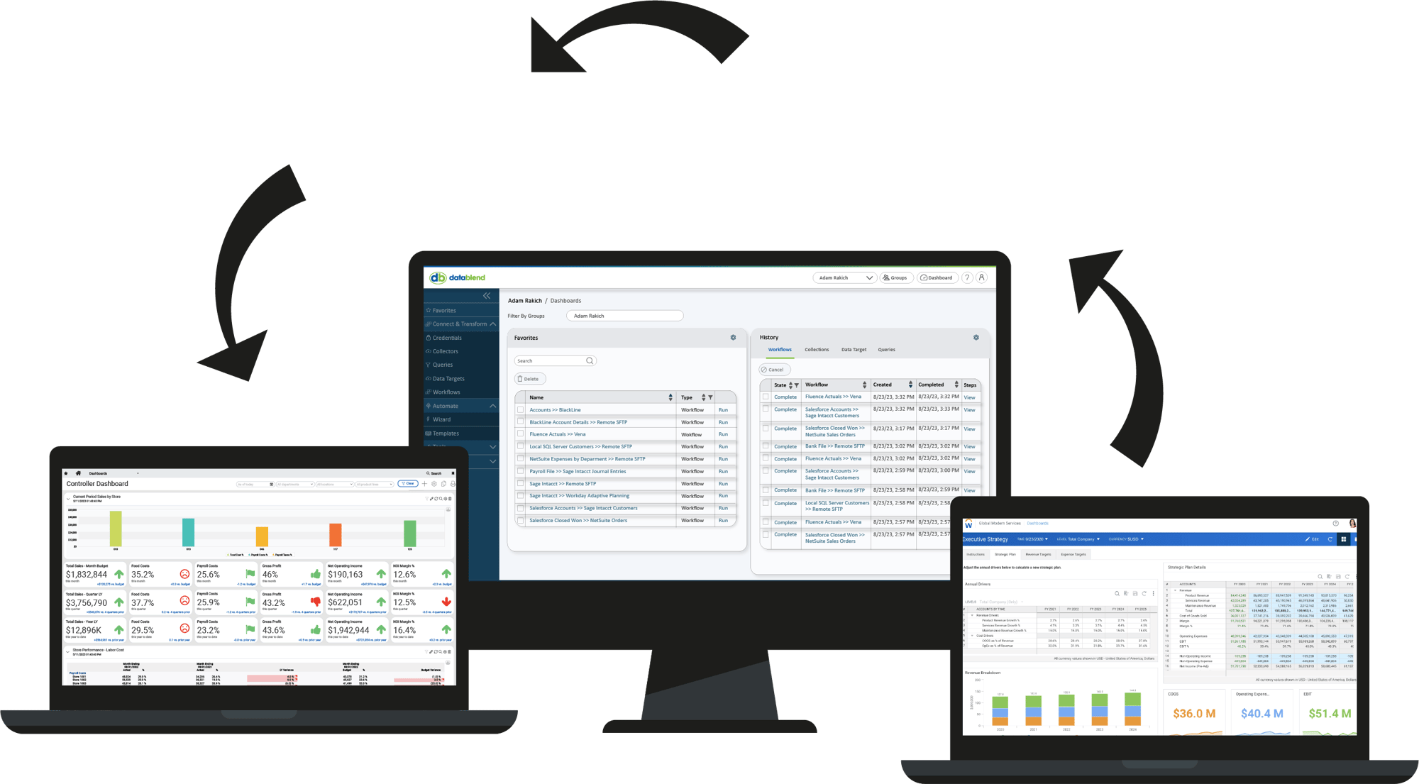Image resolution: width=1419 pixels, height=784 pixels.
Task: Switch to the Data Target tab
Action: (849, 351)
